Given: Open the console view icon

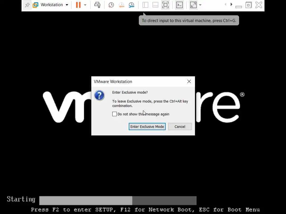Looking at the screenshot, I should pyautogui.click(x=179, y=5).
